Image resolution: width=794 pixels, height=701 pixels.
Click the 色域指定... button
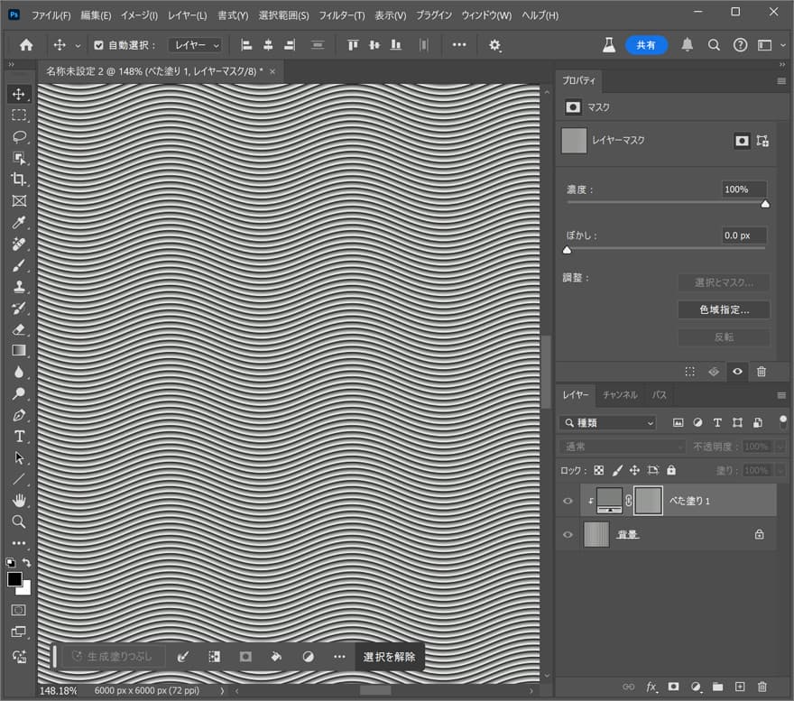coord(725,309)
